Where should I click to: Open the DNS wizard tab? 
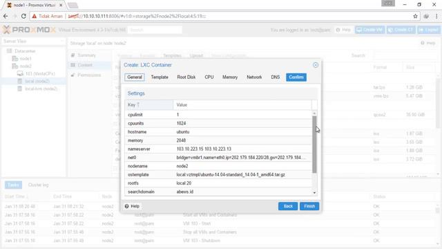tap(276, 77)
